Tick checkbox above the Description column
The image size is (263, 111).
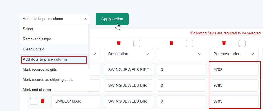(x=137, y=43)
